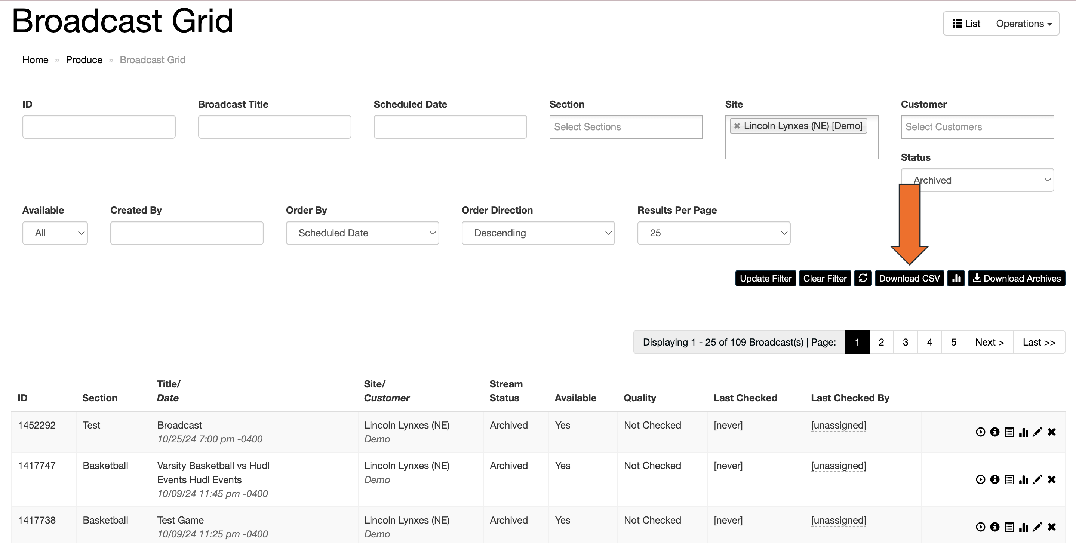This screenshot has height=543, width=1076.
Task: Click the refresh icon button beside Clear Filter
Action: [863, 278]
